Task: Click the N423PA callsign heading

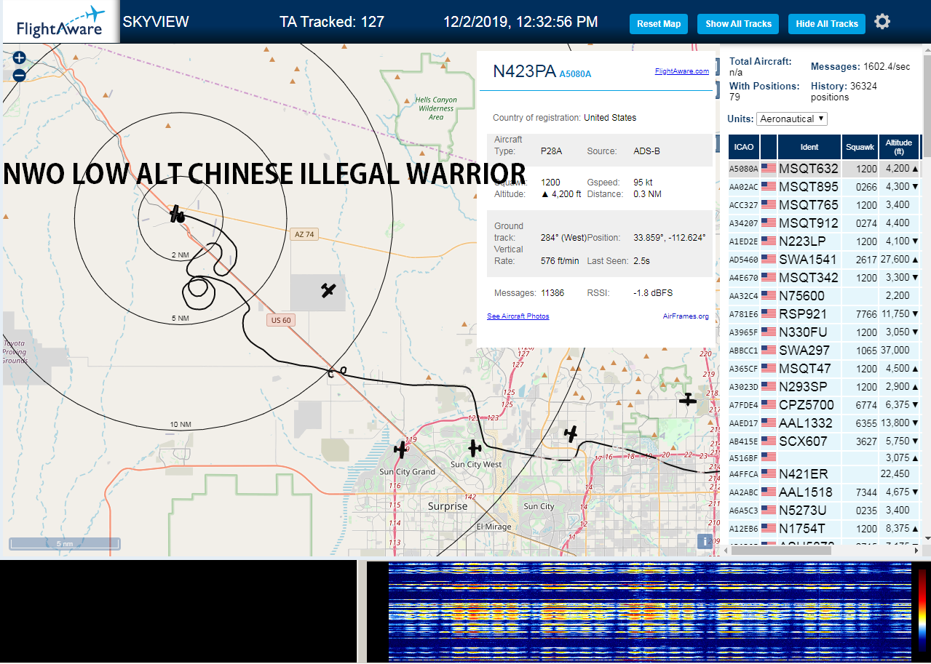Action: pyautogui.click(x=524, y=71)
